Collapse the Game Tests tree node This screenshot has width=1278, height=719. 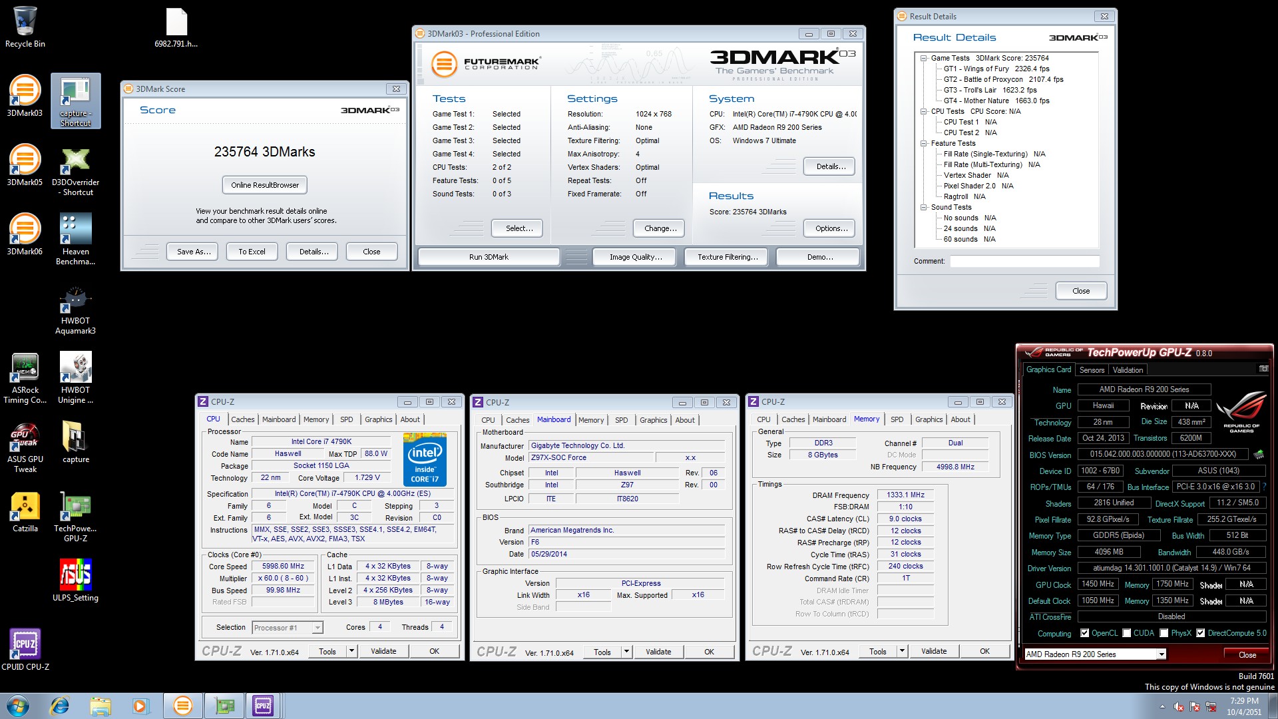pyautogui.click(x=924, y=59)
